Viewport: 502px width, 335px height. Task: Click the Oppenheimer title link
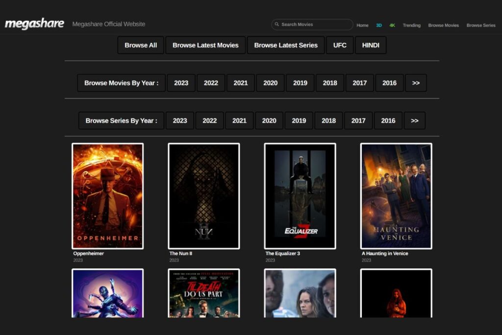click(x=88, y=253)
